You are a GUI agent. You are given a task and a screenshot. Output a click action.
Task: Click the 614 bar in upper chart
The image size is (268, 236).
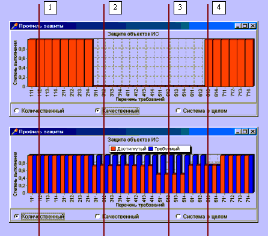[x=217, y=63]
